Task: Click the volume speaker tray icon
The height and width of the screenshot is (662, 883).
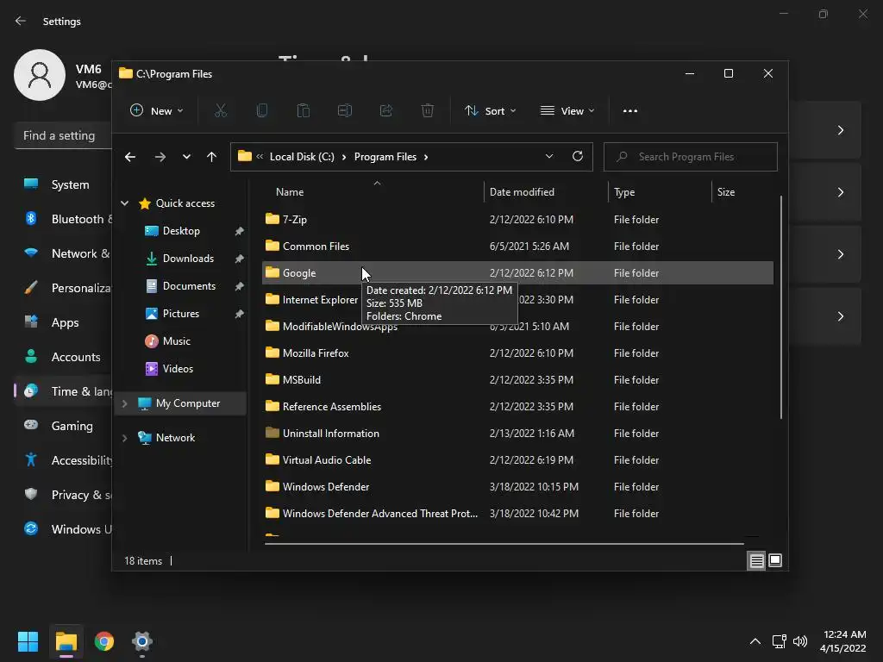Action: [799, 641]
